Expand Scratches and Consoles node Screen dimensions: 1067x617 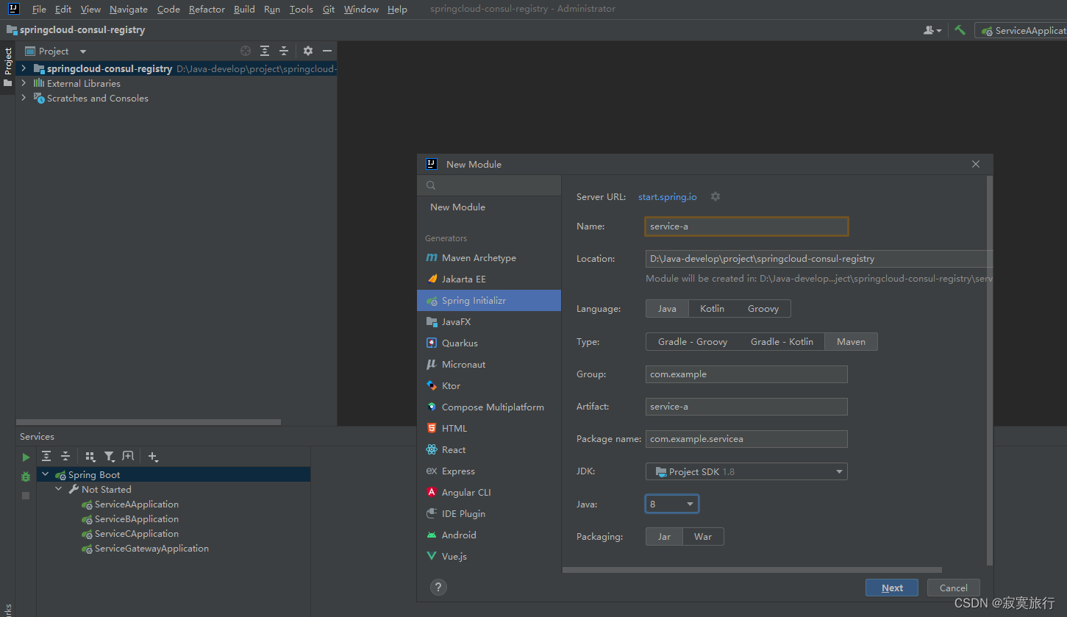(24, 98)
